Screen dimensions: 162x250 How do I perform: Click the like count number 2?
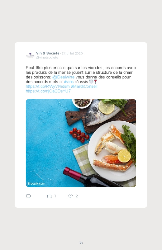point(77,196)
